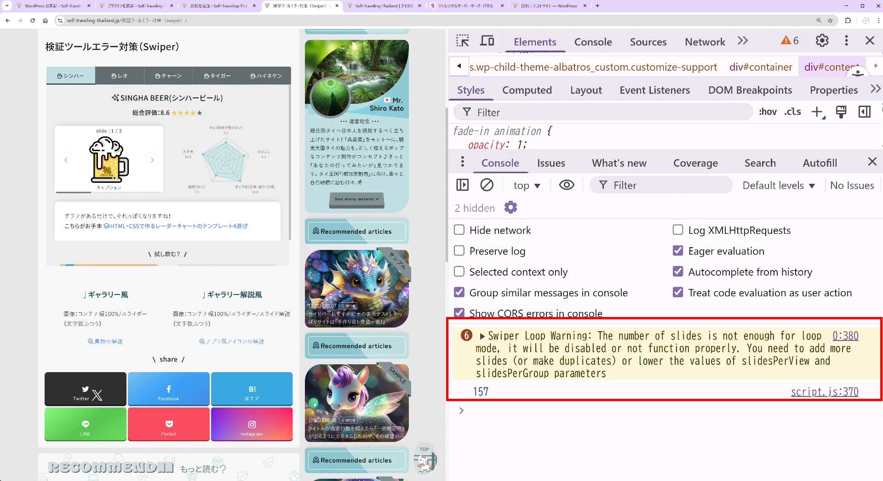Check Selected context only
Image resolution: width=883 pixels, height=481 pixels.
459,272
